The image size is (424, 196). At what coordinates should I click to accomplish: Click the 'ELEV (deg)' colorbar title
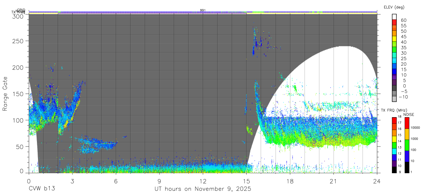[394, 7]
